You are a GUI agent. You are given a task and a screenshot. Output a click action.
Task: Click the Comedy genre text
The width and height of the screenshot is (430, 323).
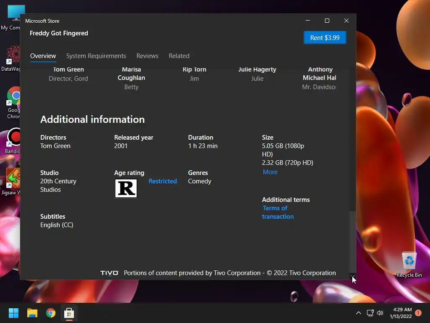[x=199, y=181]
